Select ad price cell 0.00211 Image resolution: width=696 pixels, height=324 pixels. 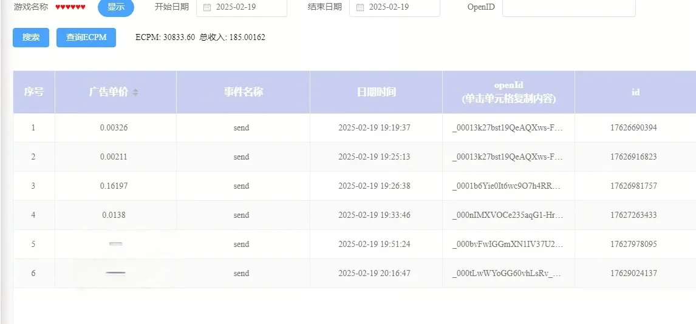(114, 157)
